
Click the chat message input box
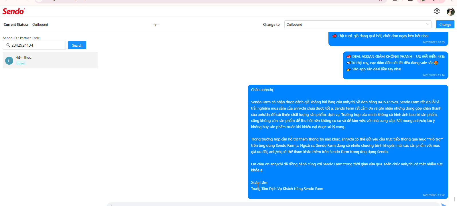tap(273, 204)
